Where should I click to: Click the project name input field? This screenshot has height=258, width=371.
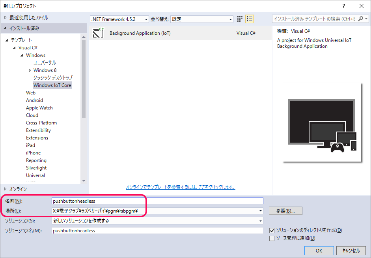pos(157,201)
